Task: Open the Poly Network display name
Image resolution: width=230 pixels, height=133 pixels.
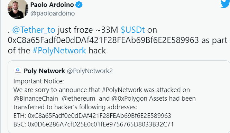Action: [44, 71]
